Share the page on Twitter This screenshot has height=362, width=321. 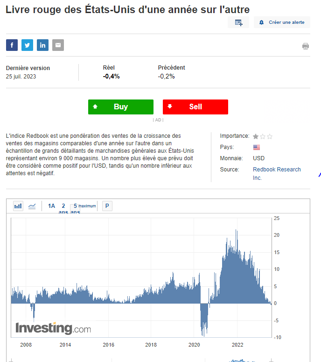[x=27, y=45]
